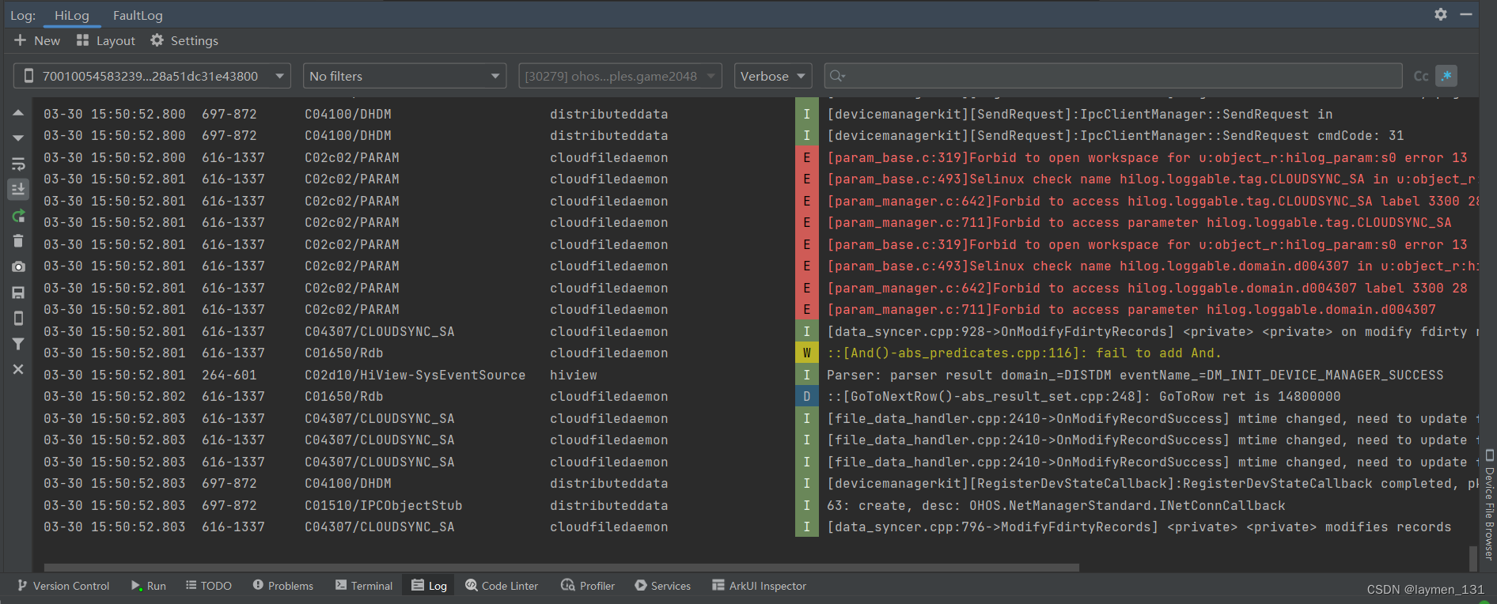This screenshot has height=604, width=1497.
Task: Open the Problems tool window
Action: (283, 586)
